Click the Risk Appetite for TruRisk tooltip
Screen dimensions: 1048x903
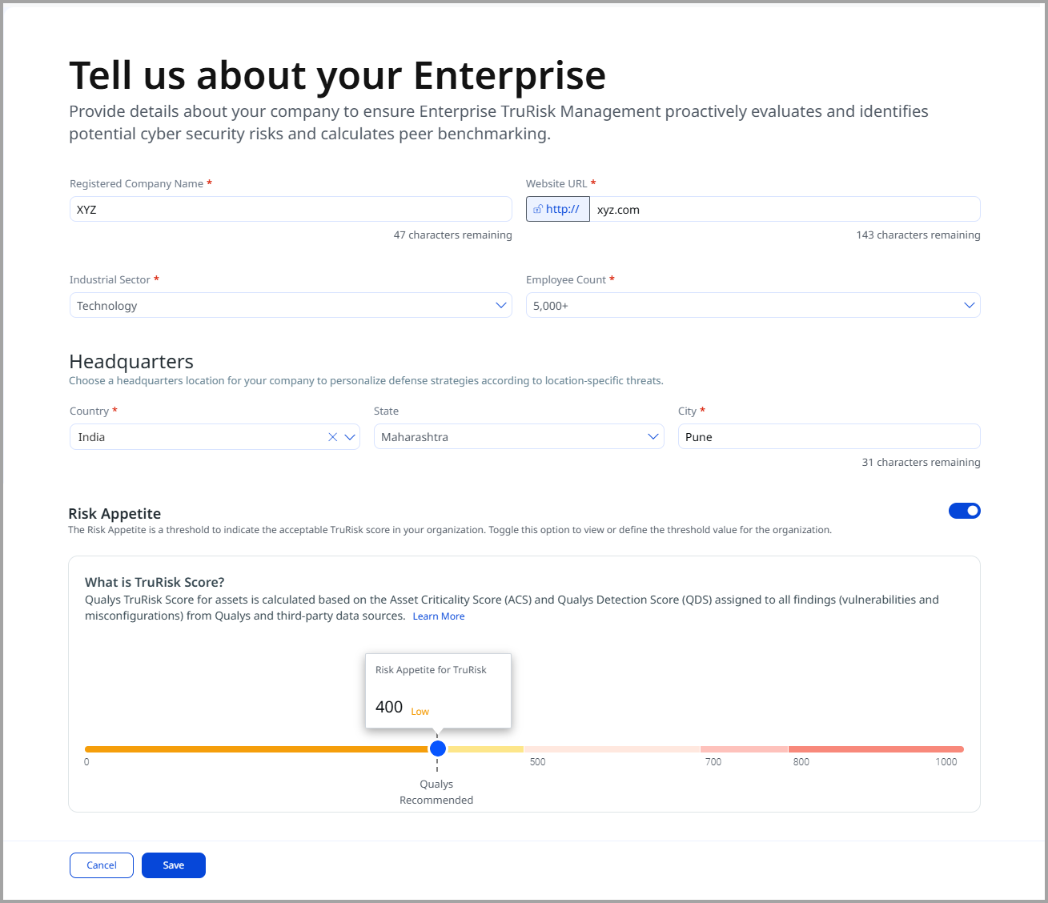438,690
